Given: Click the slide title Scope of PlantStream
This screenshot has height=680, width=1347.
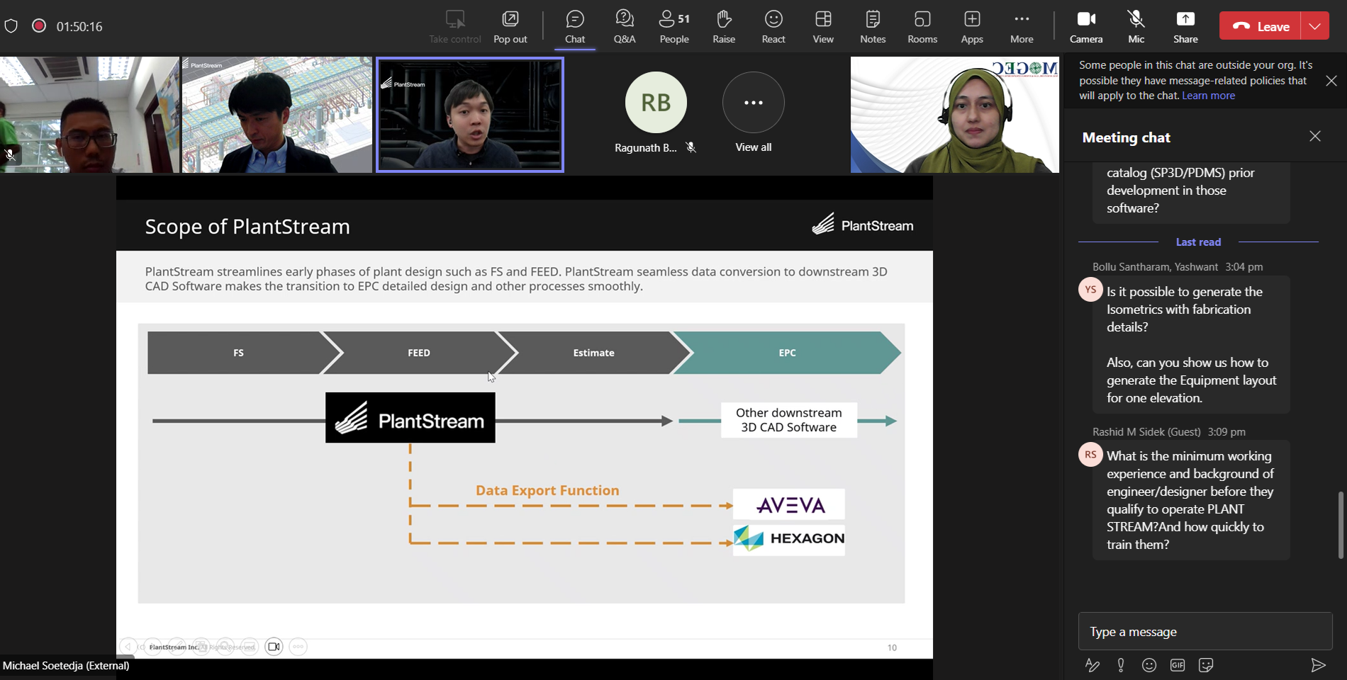Looking at the screenshot, I should [247, 227].
